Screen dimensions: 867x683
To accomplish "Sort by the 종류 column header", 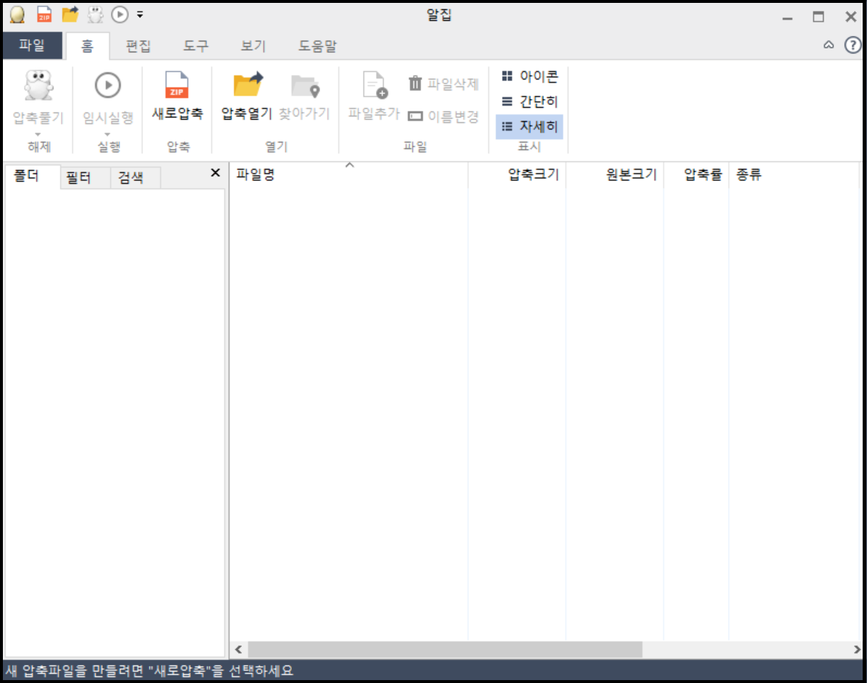I will tap(794, 175).
